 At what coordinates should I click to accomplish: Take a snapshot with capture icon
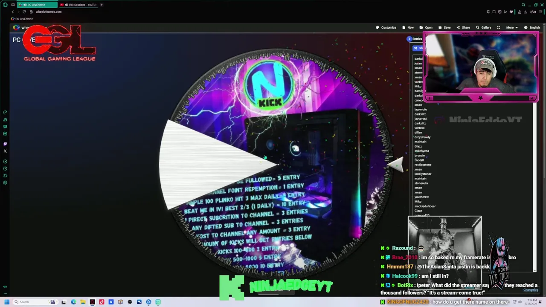coord(494,12)
